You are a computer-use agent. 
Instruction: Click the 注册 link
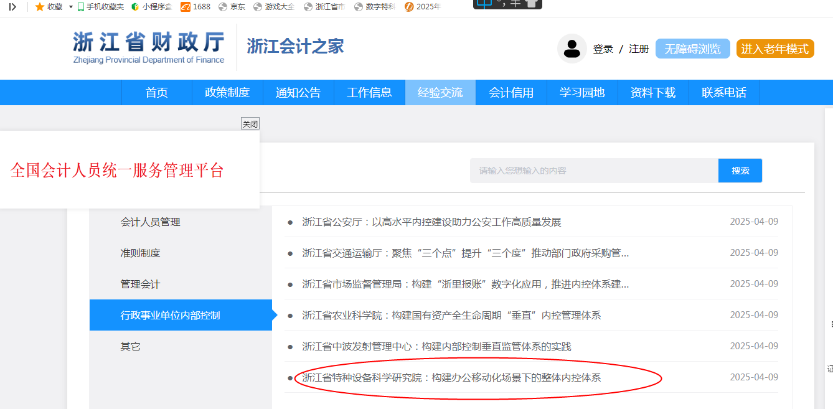point(639,49)
